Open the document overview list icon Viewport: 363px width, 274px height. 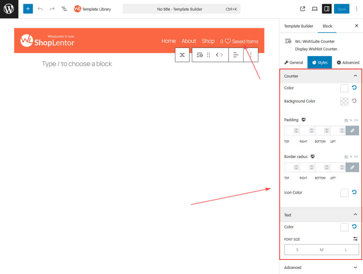(64, 9)
